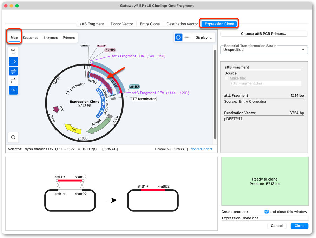Tick the disabled Make file checkbox
This screenshot has height=238, width=316.
tap(227, 78)
